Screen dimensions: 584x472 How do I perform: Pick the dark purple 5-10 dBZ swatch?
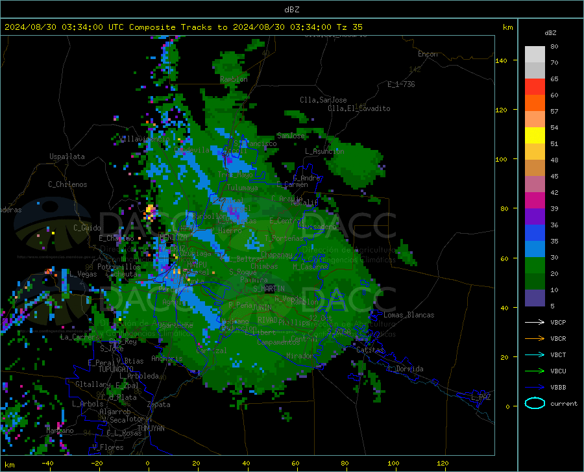coord(535,298)
